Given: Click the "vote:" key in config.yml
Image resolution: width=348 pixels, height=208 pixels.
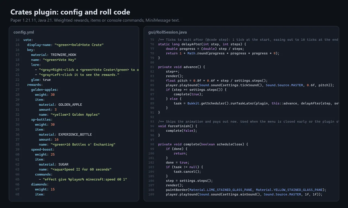Looking at the screenshot, I should point(28,40).
